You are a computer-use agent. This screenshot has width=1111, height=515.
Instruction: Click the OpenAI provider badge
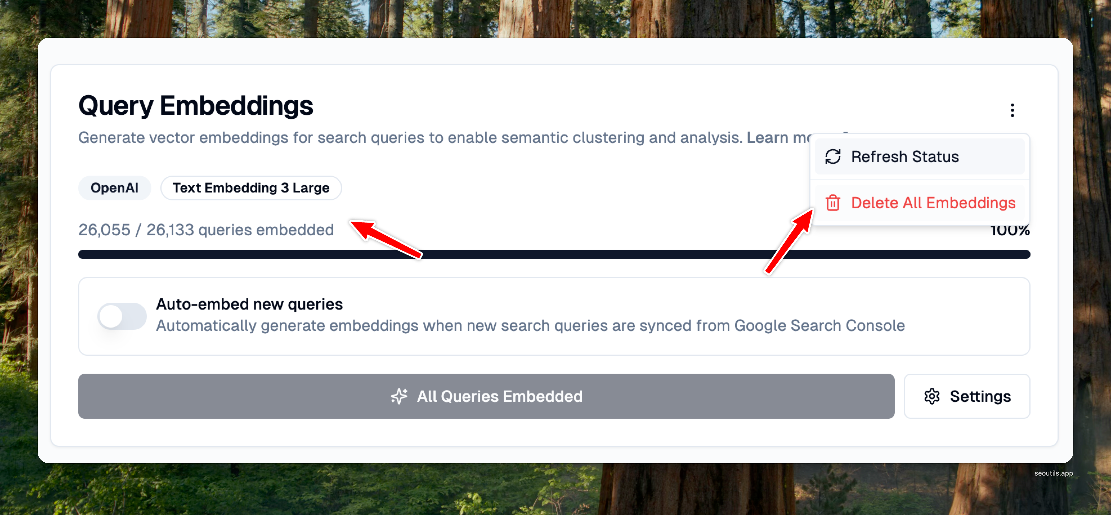114,188
